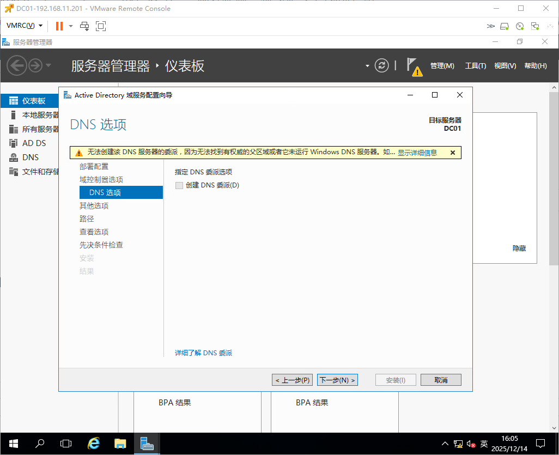Go to 域控制器选项 wizard step
The width and height of the screenshot is (559, 455).
[x=101, y=180]
